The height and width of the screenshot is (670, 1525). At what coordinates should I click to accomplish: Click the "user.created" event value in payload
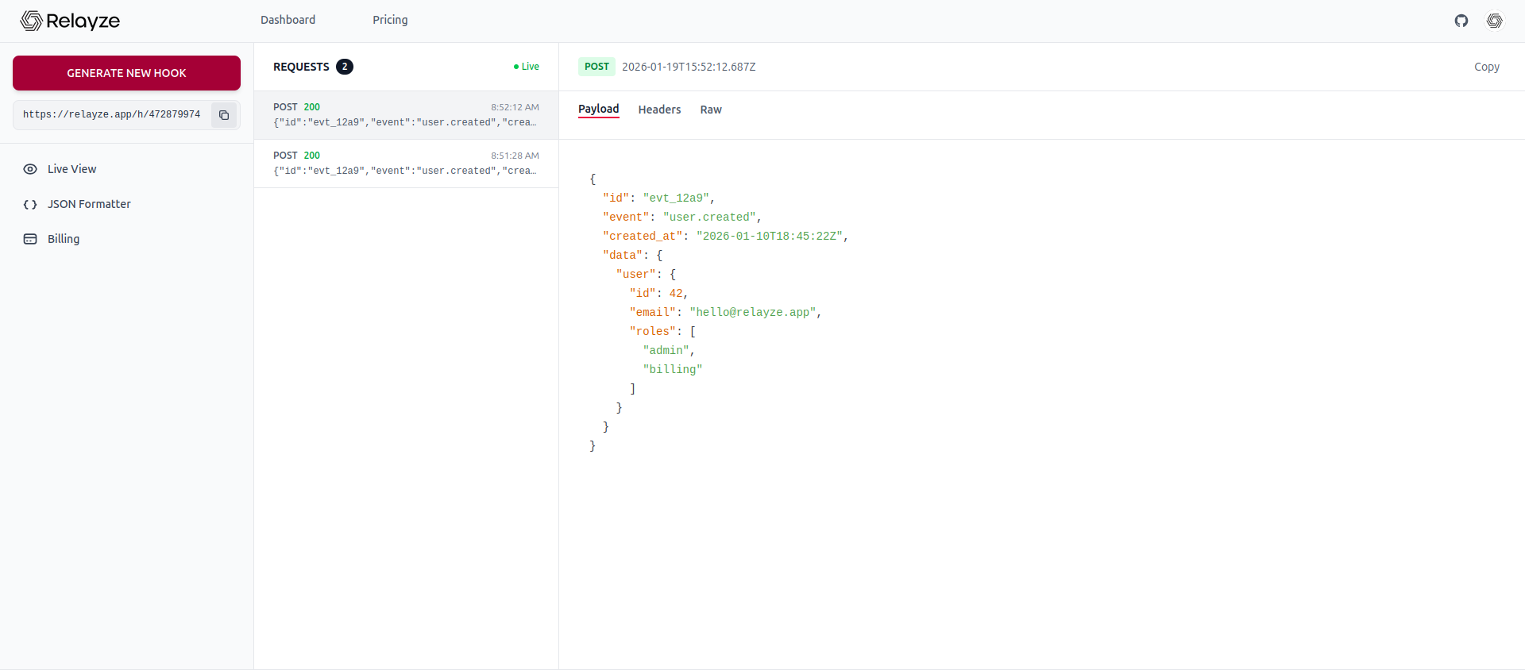pyautogui.click(x=709, y=218)
